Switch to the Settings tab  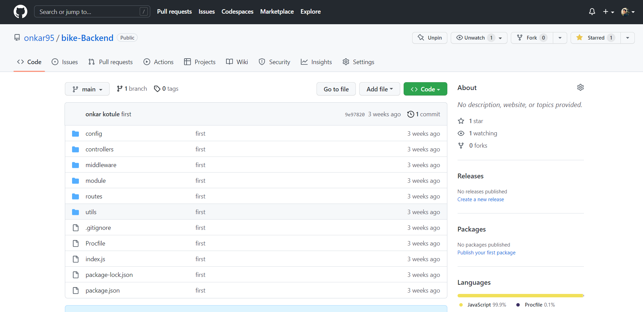[358, 62]
